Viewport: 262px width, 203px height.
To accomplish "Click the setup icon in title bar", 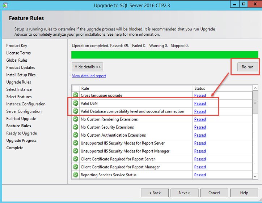I will (x=5, y=5).
